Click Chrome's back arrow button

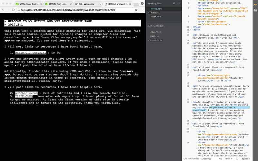[3, 10]
